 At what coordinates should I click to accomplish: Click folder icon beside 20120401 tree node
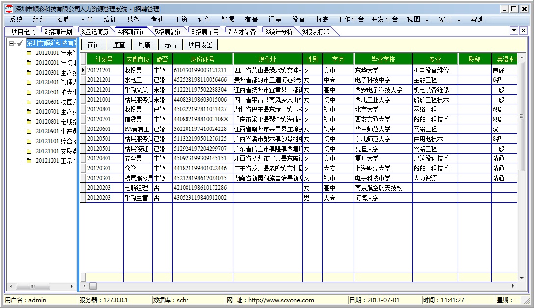click(x=29, y=83)
